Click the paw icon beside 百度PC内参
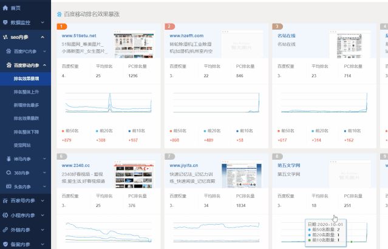The width and height of the screenshot is (388, 249). pyautogui.click(x=9, y=51)
